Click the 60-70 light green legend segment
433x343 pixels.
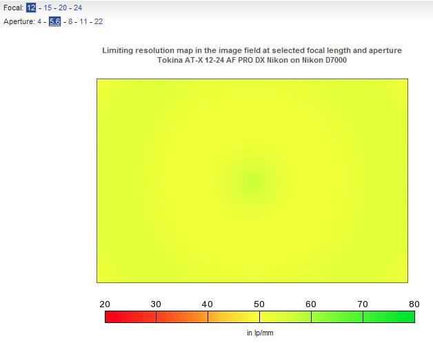[x=337, y=317]
